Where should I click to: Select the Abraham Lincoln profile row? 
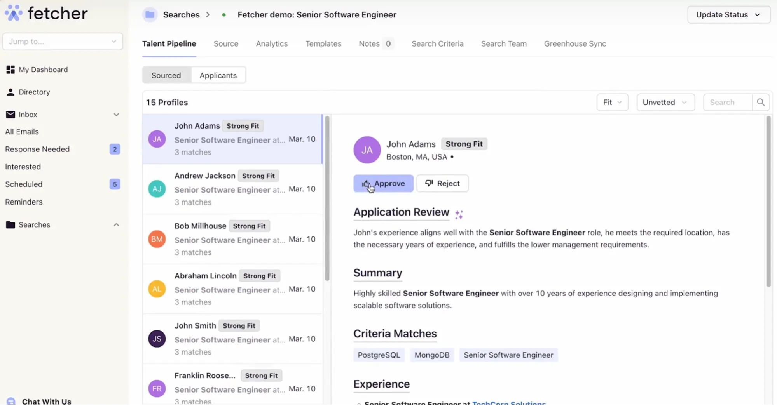click(232, 289)
